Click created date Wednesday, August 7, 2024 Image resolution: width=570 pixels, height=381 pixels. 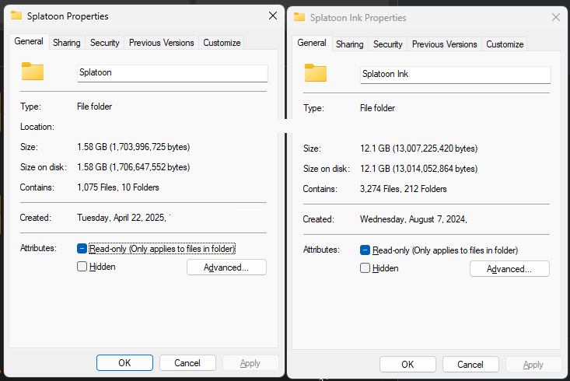tap(414, 219)
